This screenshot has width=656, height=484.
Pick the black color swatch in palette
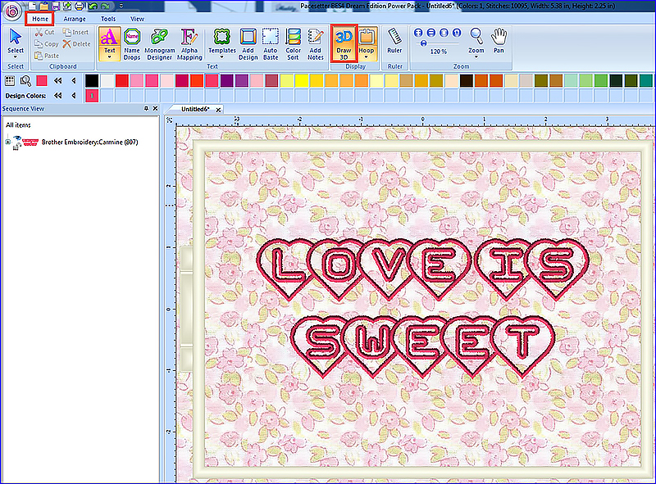92,80
